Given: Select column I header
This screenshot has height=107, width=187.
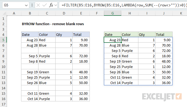Looking at the screenshot, I should (x=147, y=13).
